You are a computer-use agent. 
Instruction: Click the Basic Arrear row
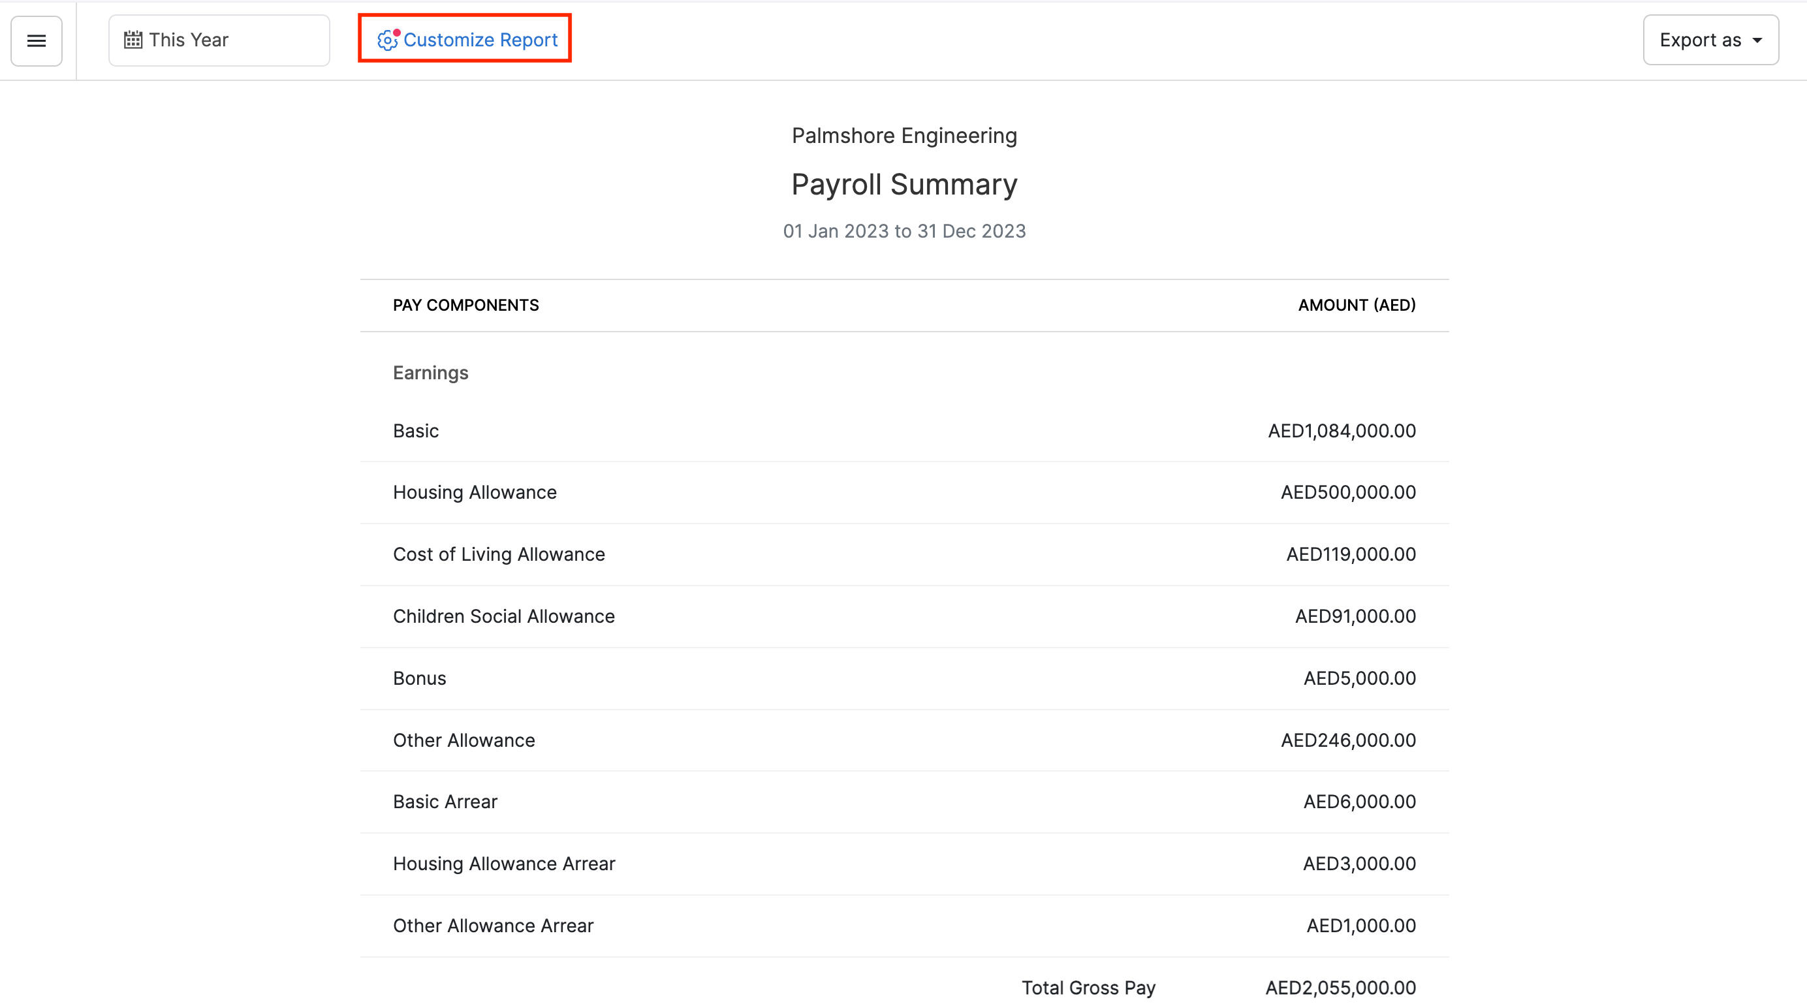(x=903, y=802)
